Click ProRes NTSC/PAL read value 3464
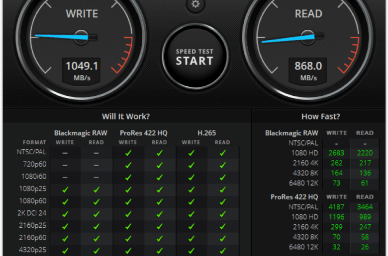The width and height of the screenshot is (388, 256). (365, 207)
